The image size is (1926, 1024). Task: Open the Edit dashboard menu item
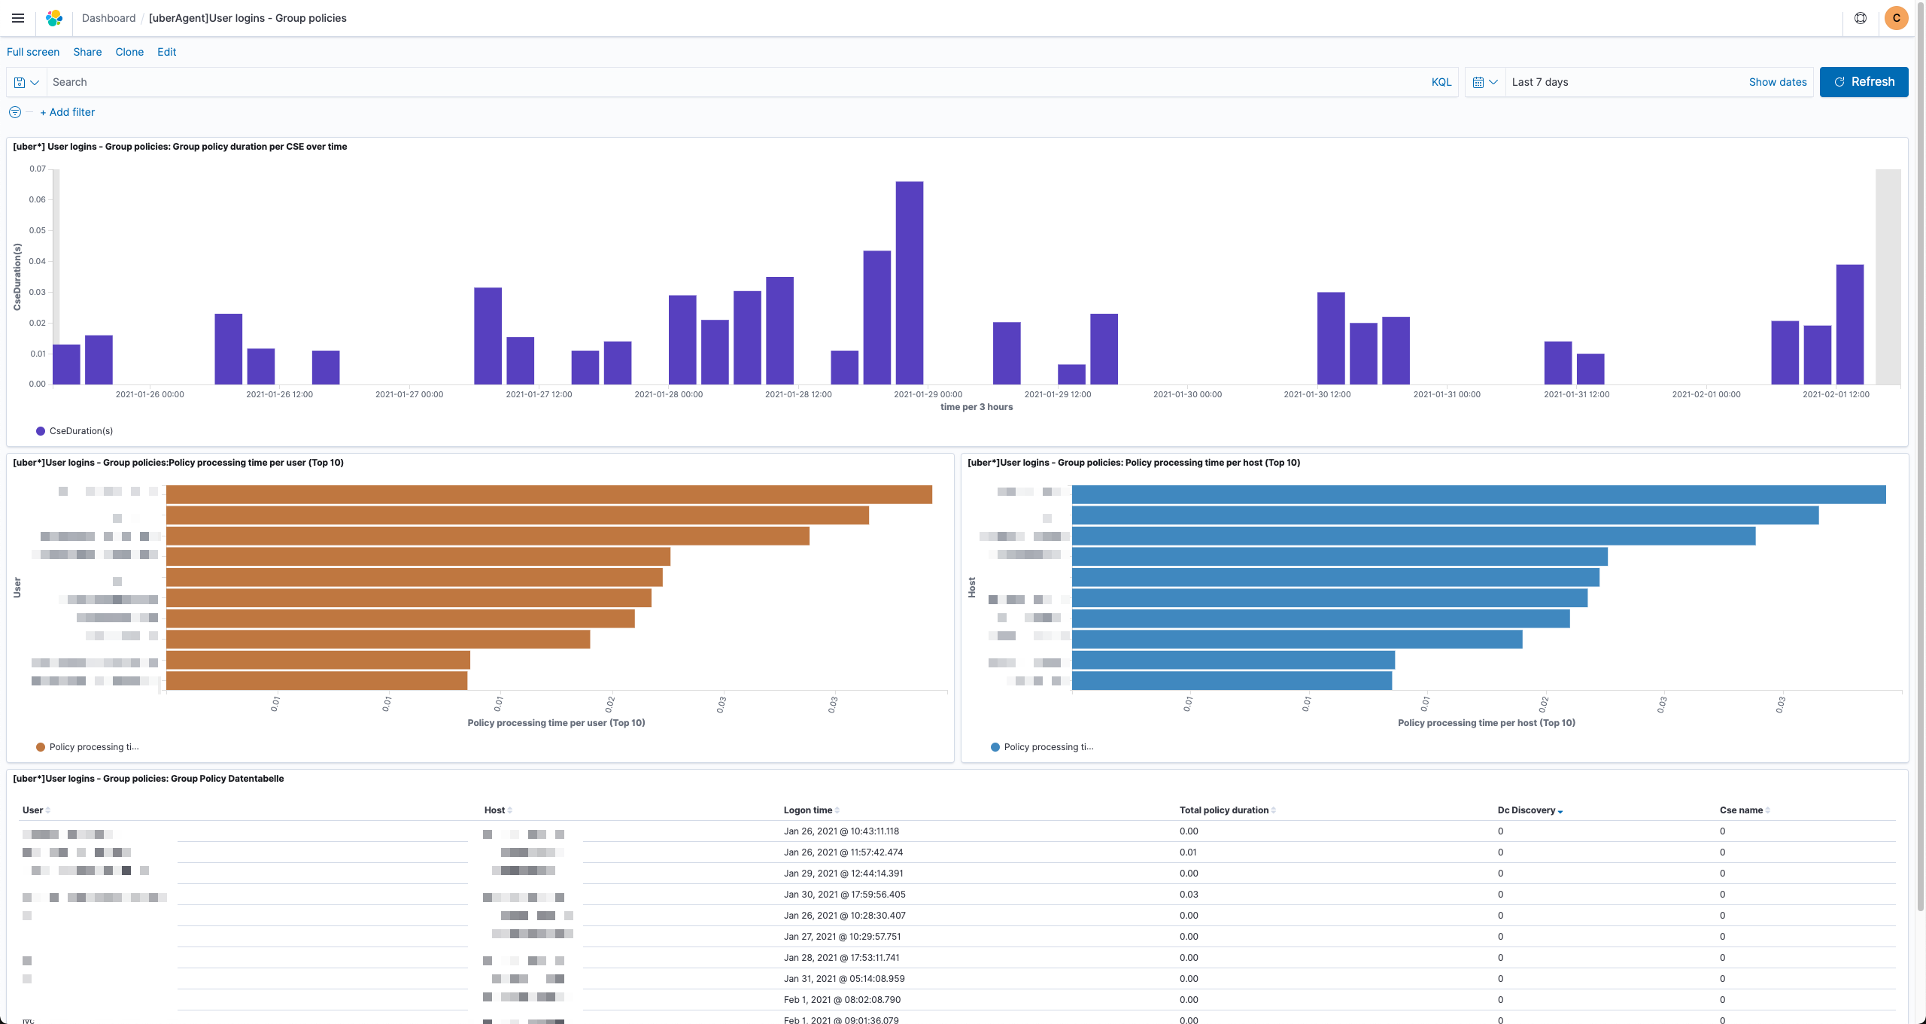click(166, 52)
